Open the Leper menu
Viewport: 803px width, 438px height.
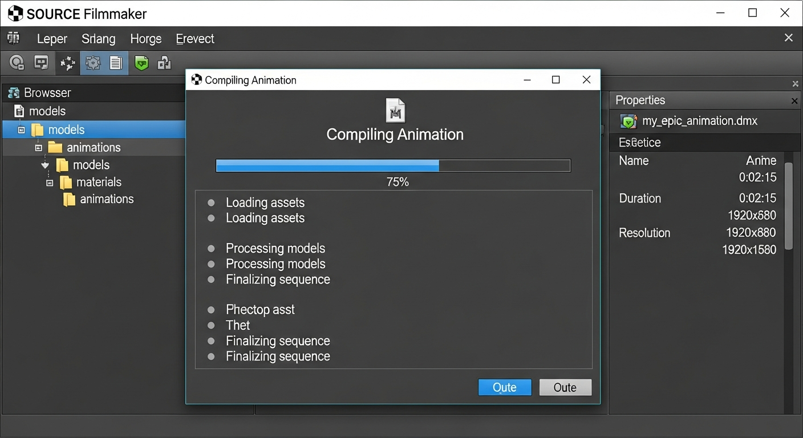(52, 39)
